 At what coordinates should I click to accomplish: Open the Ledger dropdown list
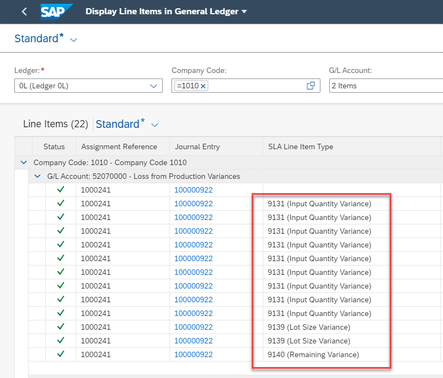[x=153, y=86]
